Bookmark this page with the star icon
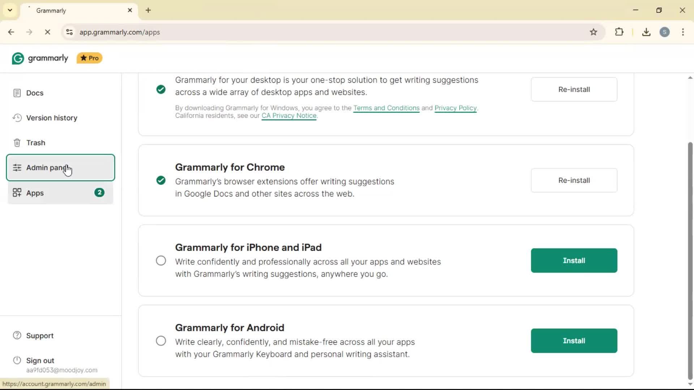694x390 pixels. [594, 32]
